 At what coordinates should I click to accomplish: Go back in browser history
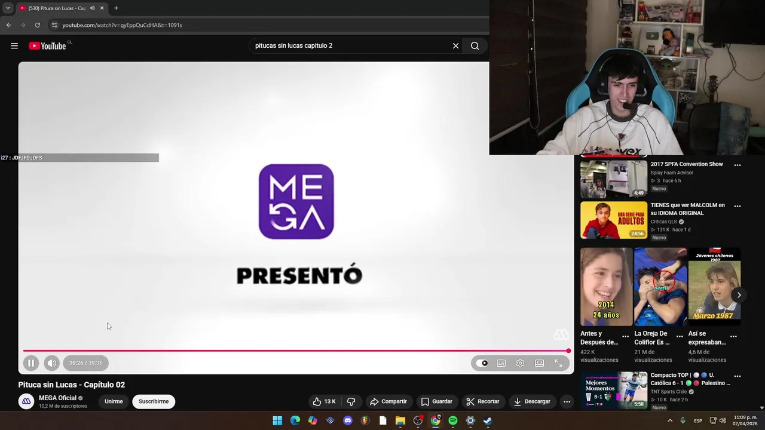pyautogui.click(x=8, y=25)
